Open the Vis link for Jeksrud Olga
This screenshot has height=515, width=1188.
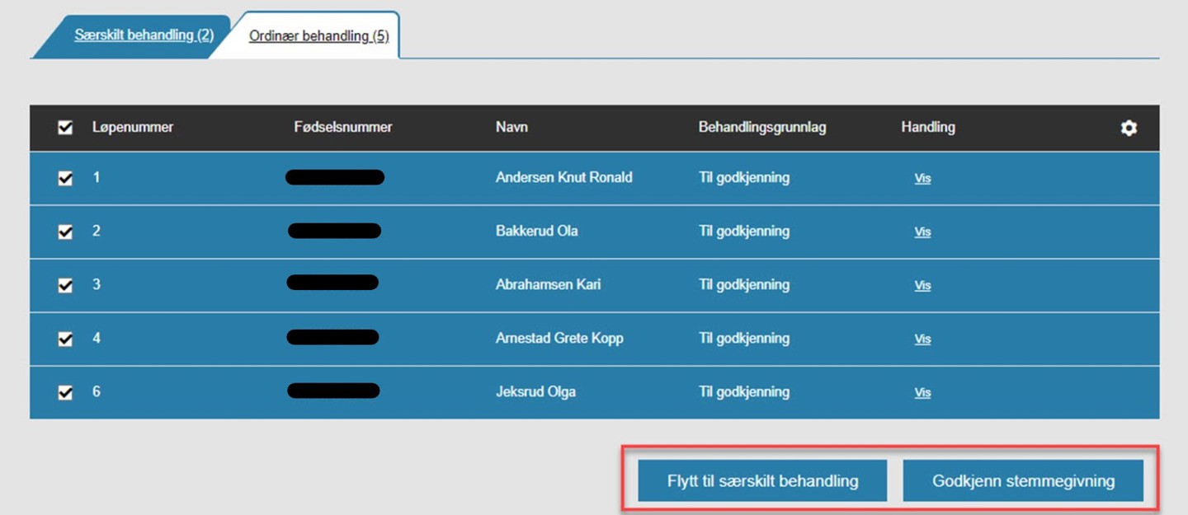(x=922, y=393)
